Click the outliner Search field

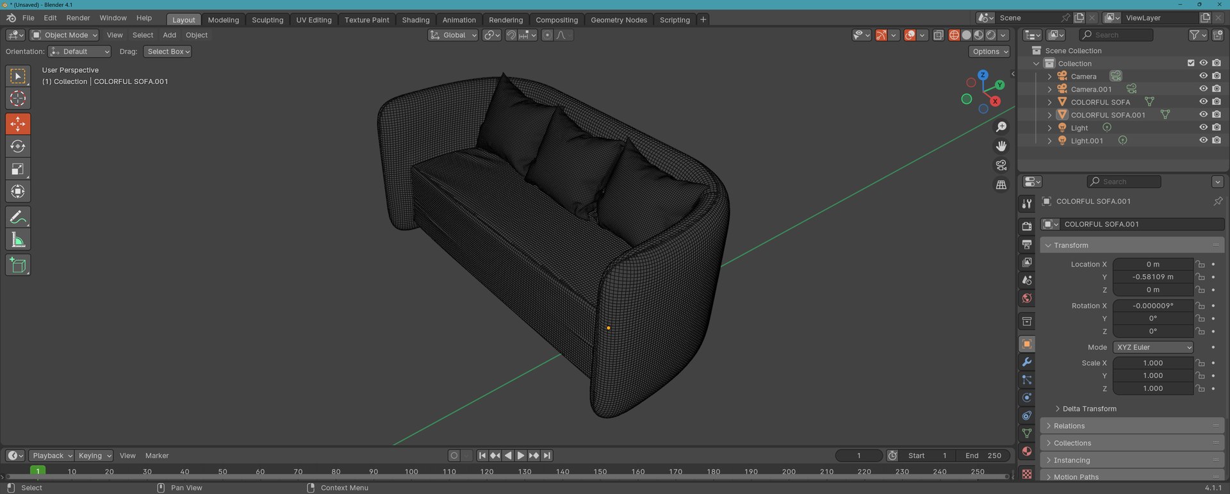(1116, 35)
